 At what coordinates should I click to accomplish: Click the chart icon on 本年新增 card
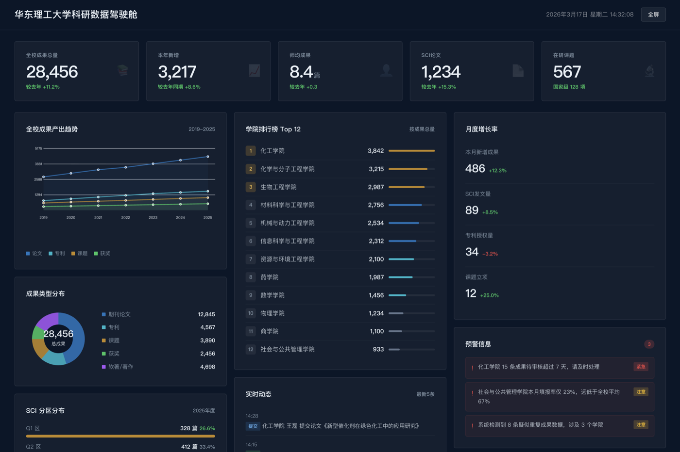[254, 71]
